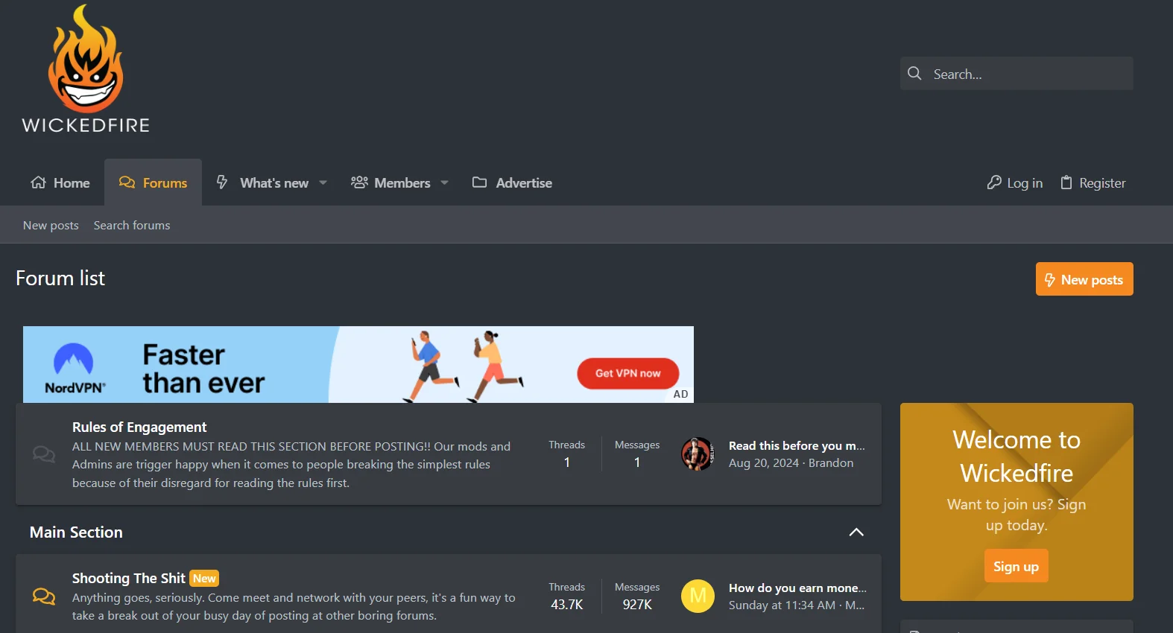Click the 927K messages count
Viewport: 1173px width, 633px height.
[x=637, y=605]
